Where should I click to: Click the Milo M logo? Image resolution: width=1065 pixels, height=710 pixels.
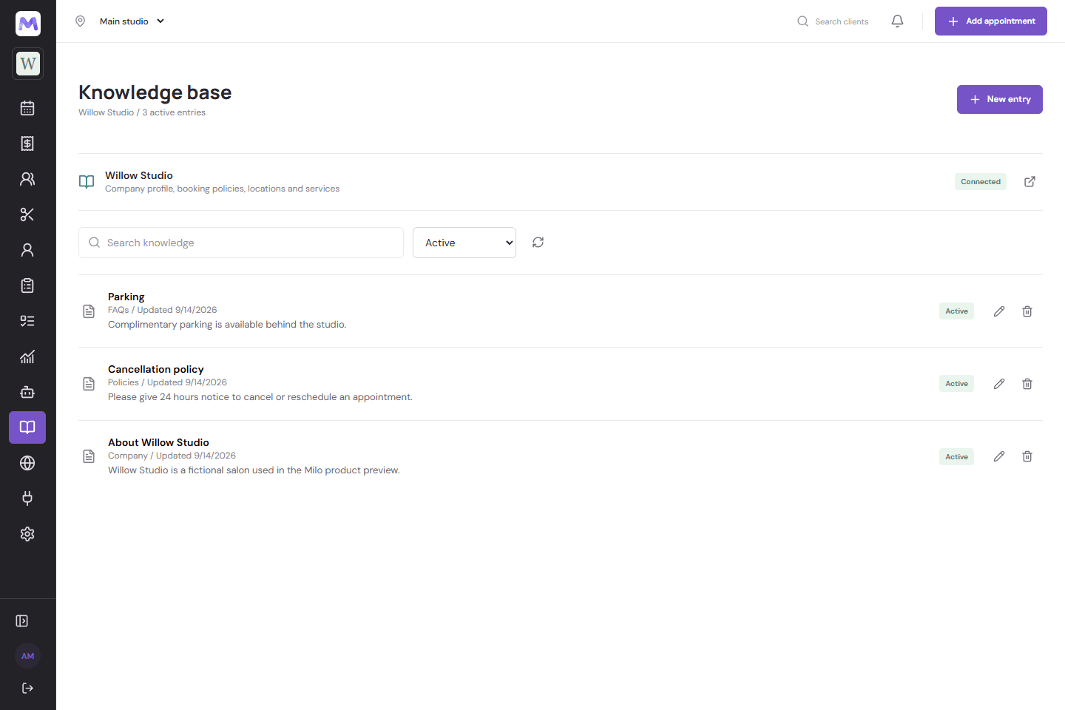tap(28, 24)
